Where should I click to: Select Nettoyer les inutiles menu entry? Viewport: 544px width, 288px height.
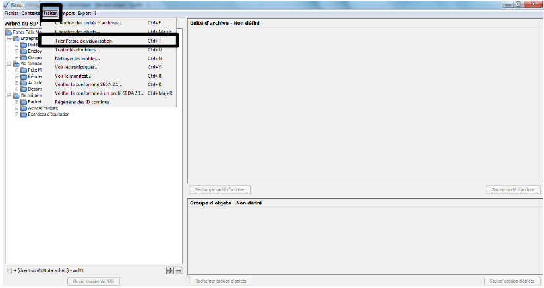78,59
